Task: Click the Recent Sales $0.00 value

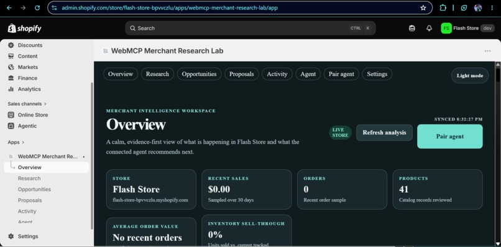Action: tap(219, 189)
